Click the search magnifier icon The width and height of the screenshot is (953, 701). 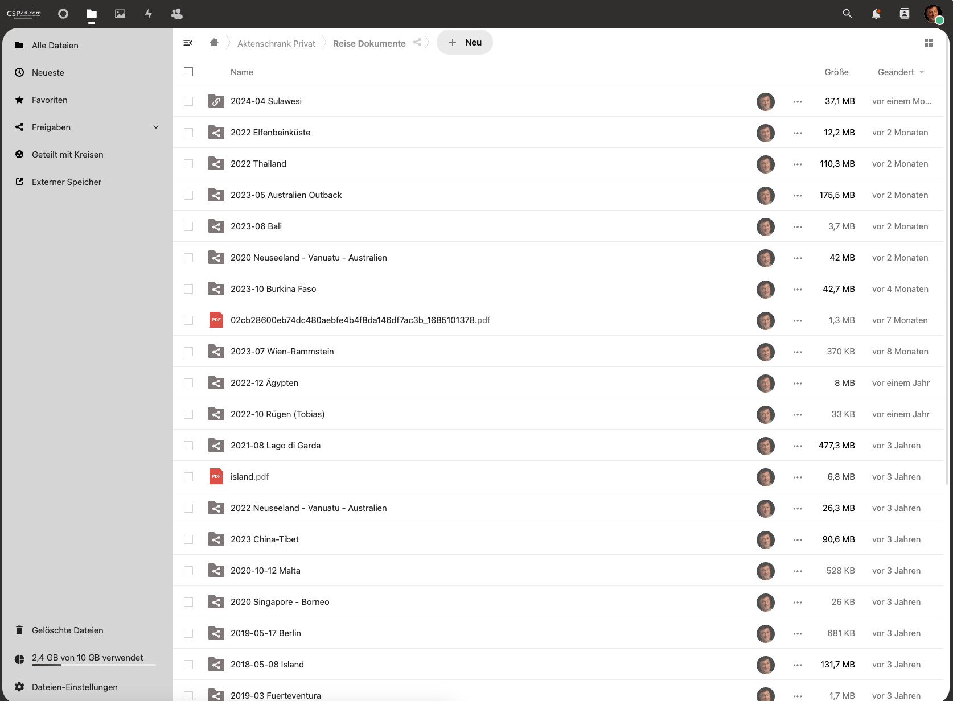click(847, 14)
